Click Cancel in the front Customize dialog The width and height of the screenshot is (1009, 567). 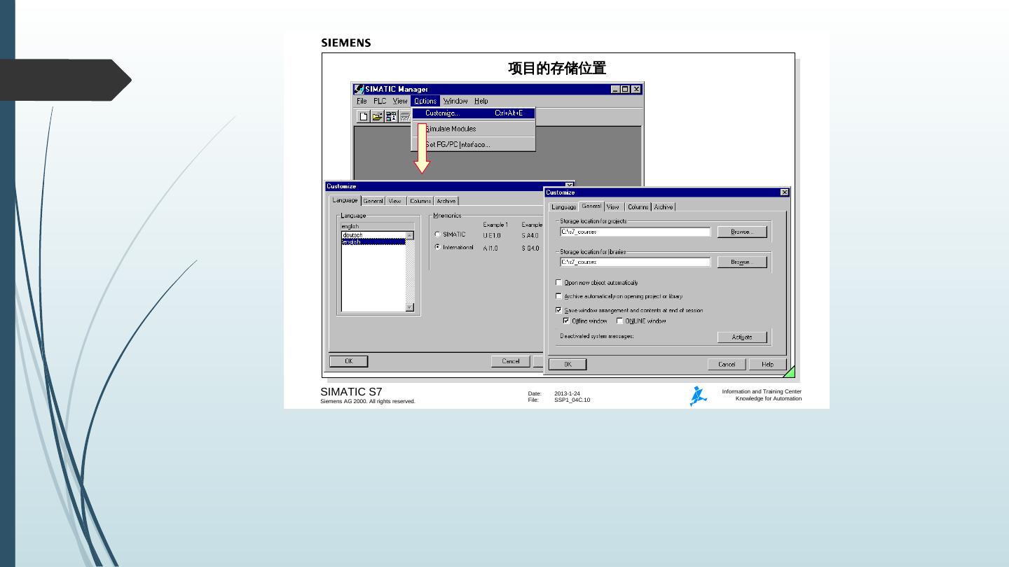click(727, 364)
